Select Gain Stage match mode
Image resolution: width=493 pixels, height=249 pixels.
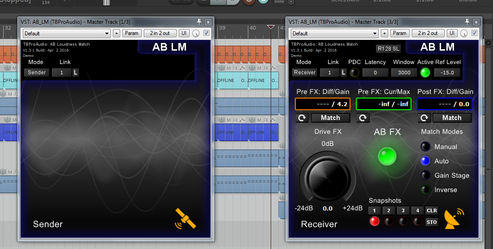(x=425, y=175)
